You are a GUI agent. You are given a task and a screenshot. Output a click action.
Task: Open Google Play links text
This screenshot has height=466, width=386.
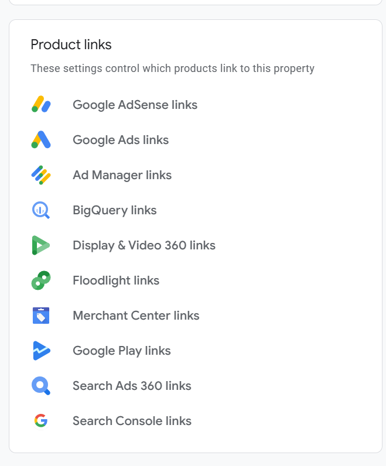[122, 351]
